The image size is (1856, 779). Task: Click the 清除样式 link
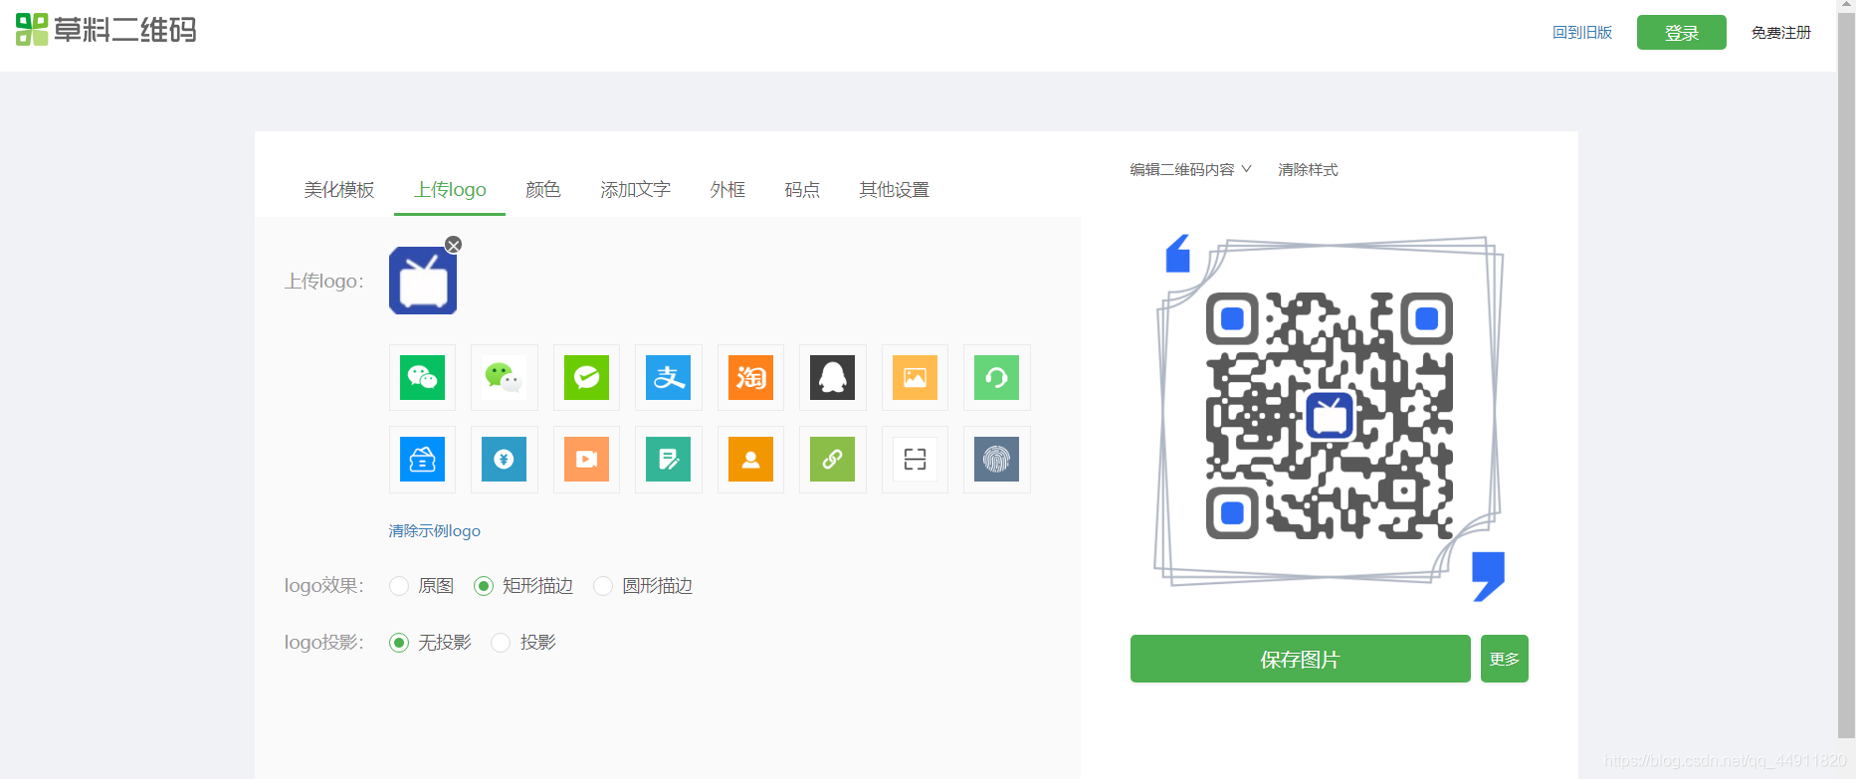coord(1308,170)
